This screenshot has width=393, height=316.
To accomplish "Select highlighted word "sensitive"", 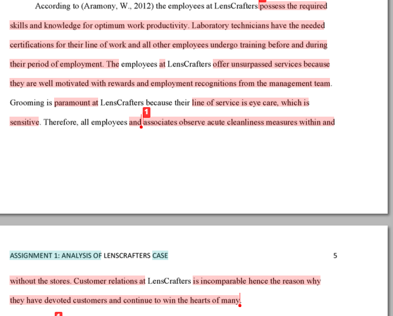I will tap(24, 122).
